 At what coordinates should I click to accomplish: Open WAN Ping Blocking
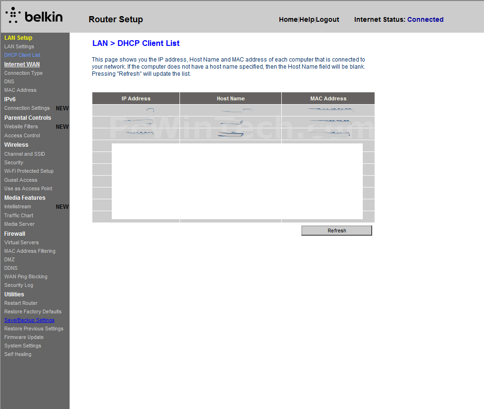pos(26,276)
